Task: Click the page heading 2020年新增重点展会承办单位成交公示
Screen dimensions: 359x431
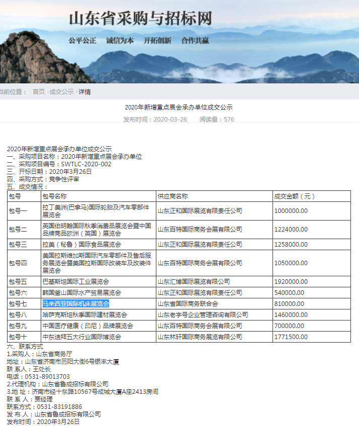Action: point(179,107)
